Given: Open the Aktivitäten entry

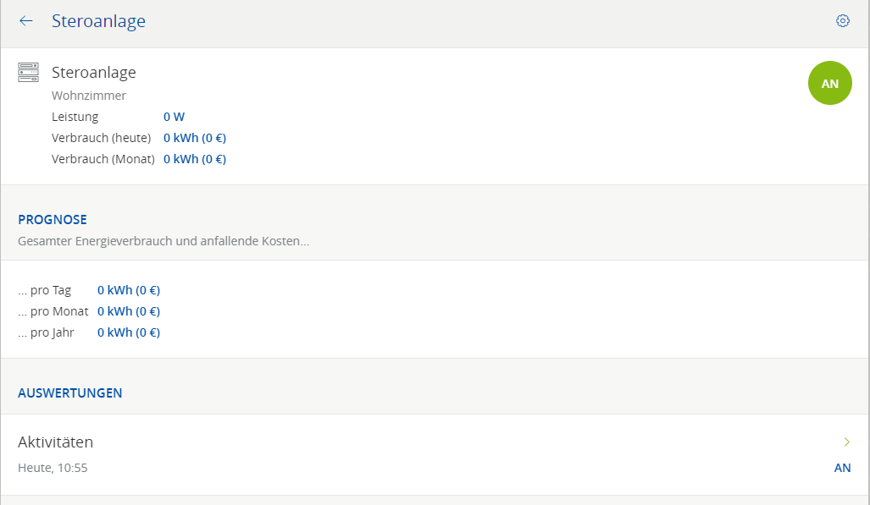Looking at the screenshot, I should point(56,442).
